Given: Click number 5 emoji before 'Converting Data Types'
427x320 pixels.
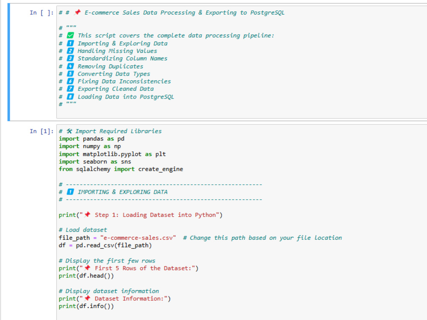Looking at the screenshot, I should point(70,74).
